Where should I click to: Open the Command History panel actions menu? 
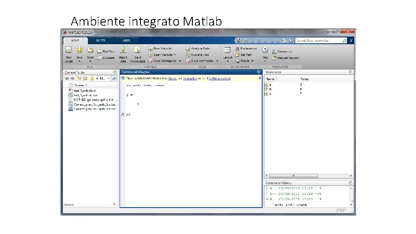[x=350, y=183]
